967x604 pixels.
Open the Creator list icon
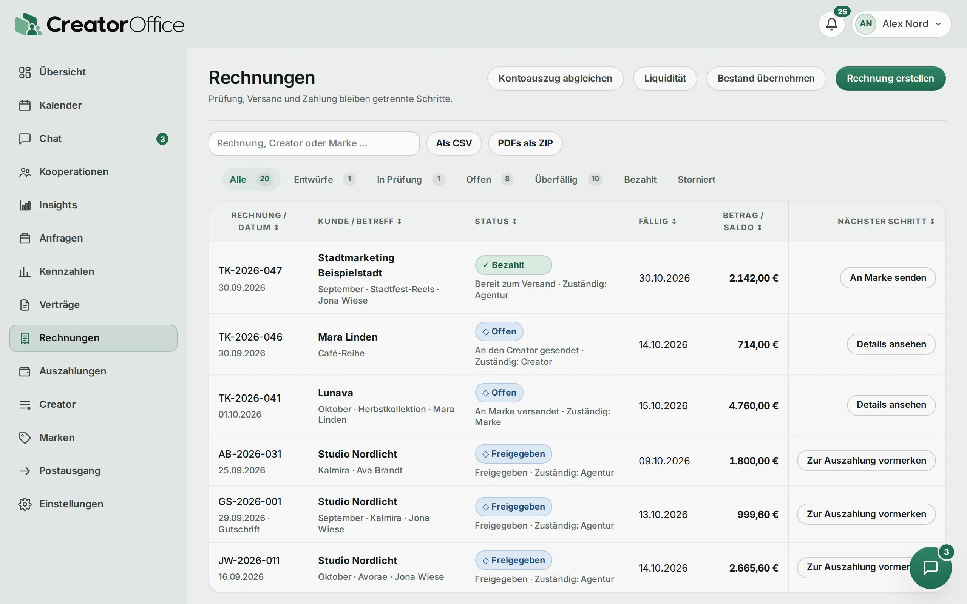(x=25, y=404)
